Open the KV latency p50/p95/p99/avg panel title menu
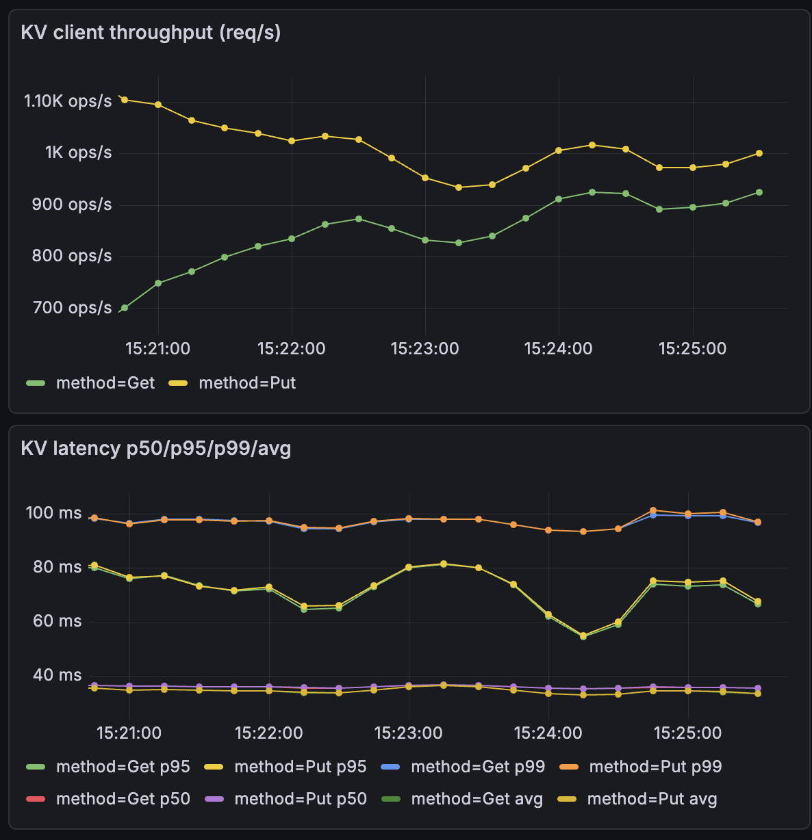 156,449
